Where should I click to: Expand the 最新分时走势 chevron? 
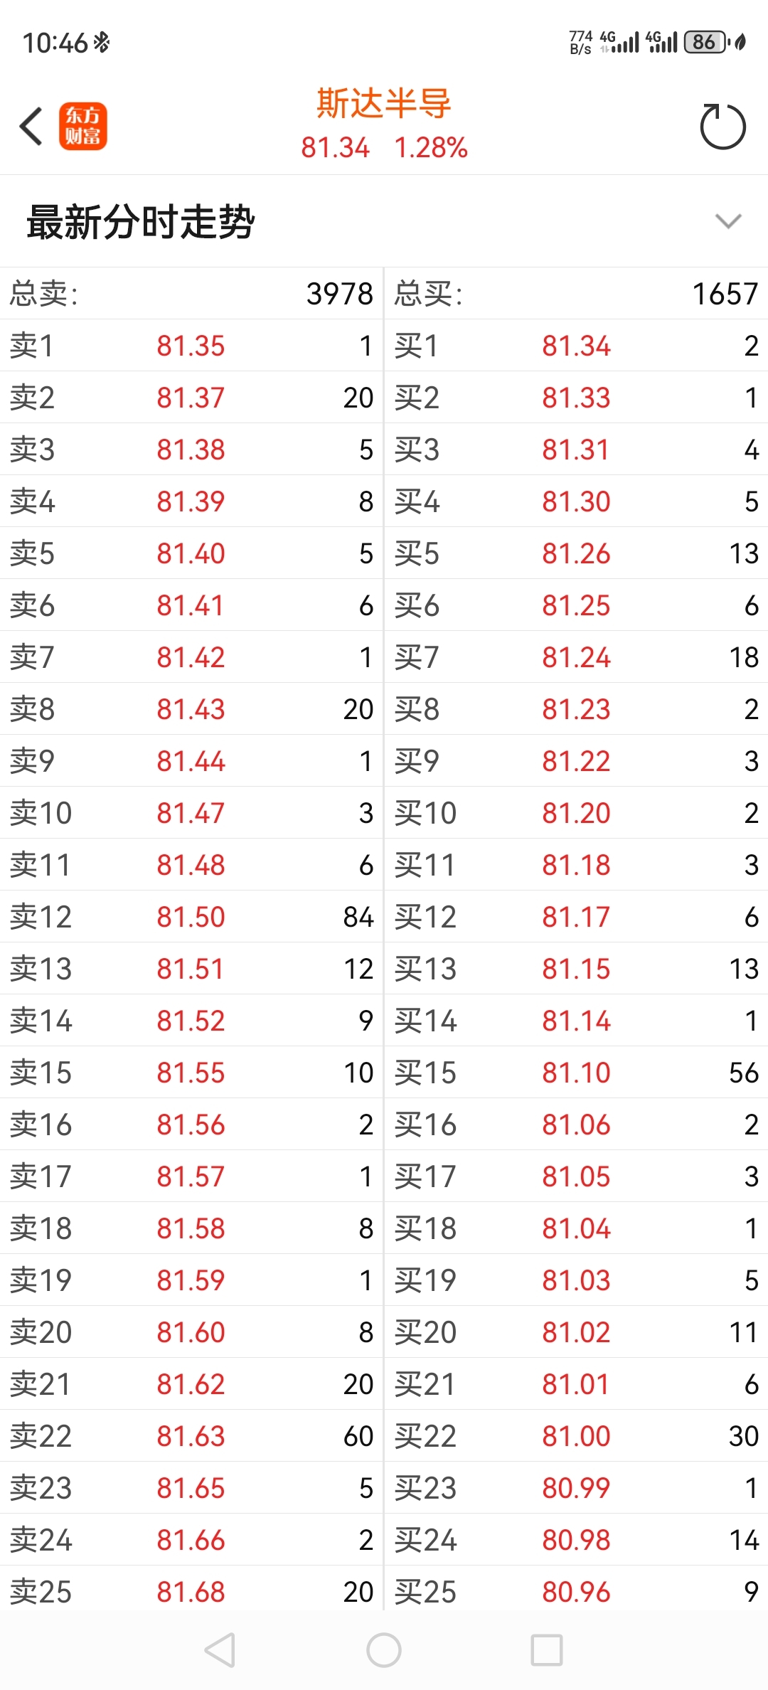point(728,221)
